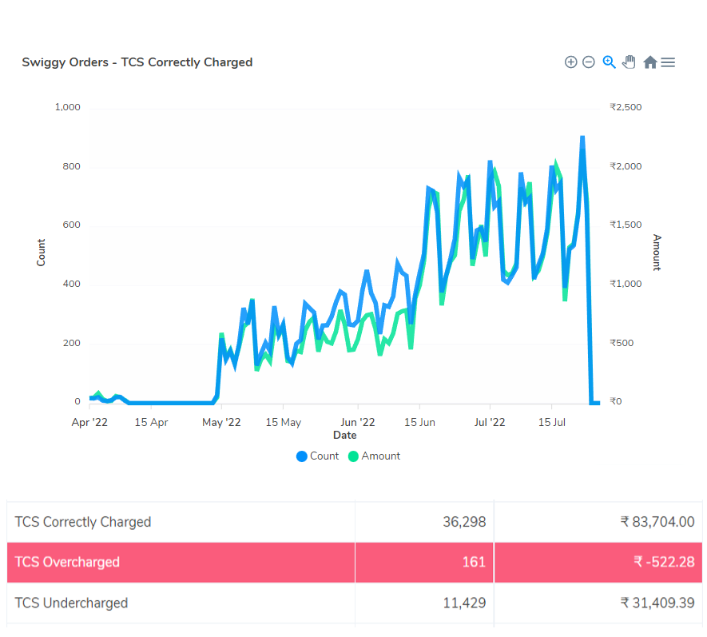The width and height of the screenshot is (707, 637).
Task: Click the Count y-axis title
Action: (x=41, y=253)
